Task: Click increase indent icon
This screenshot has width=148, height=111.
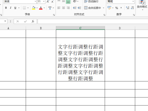Action: point(79,8)
